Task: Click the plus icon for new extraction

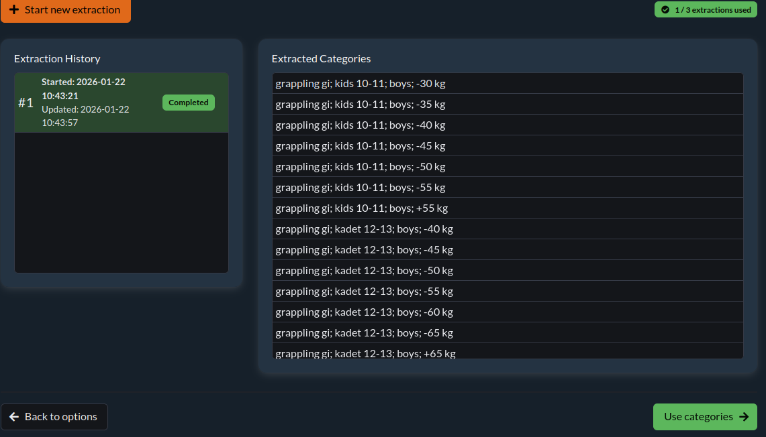Action: [x=14, y=10]
